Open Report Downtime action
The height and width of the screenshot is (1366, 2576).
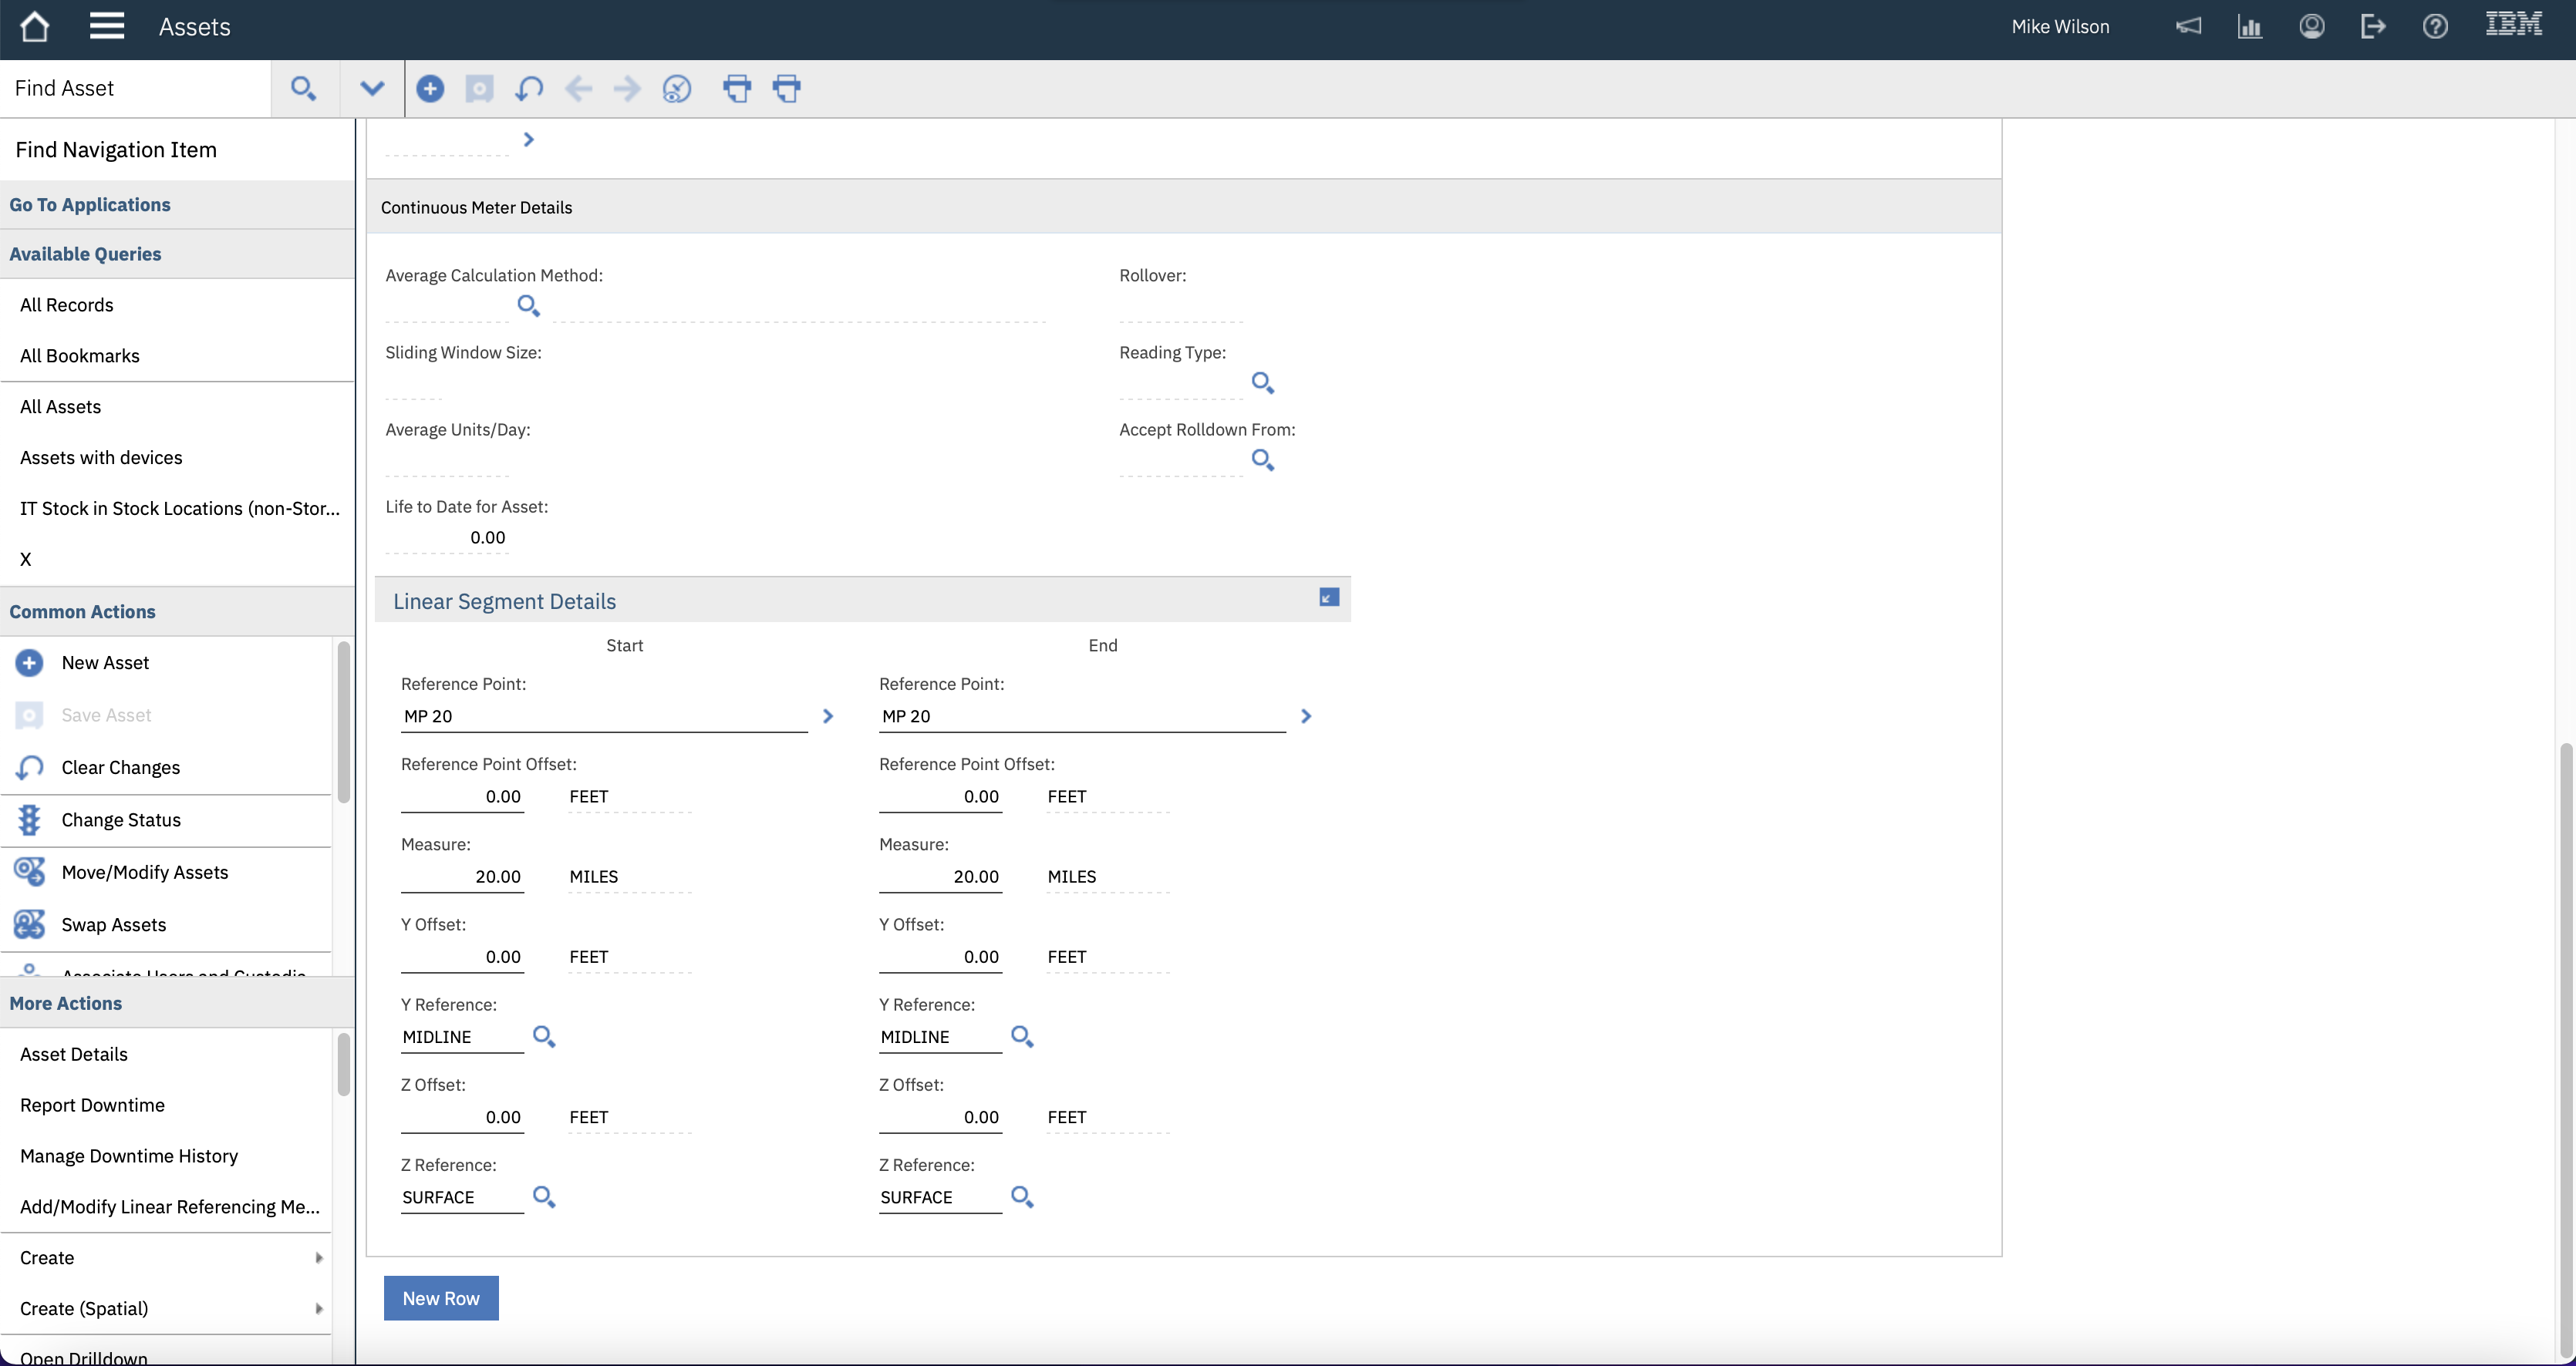92,1105
